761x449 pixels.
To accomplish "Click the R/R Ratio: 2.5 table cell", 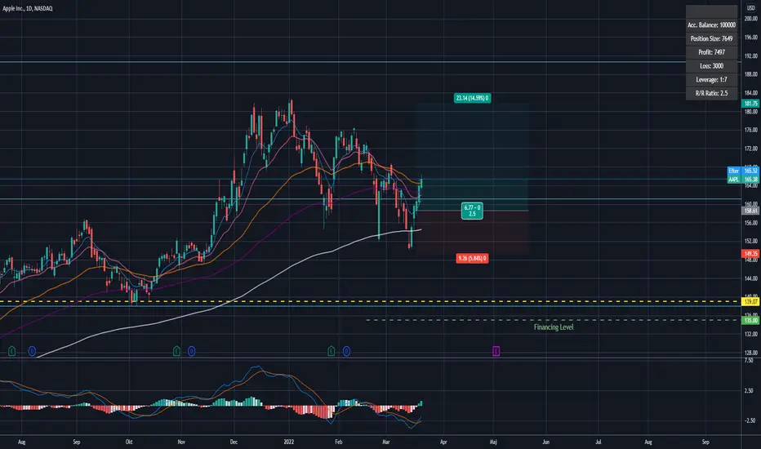I will (x=711, y=93).
